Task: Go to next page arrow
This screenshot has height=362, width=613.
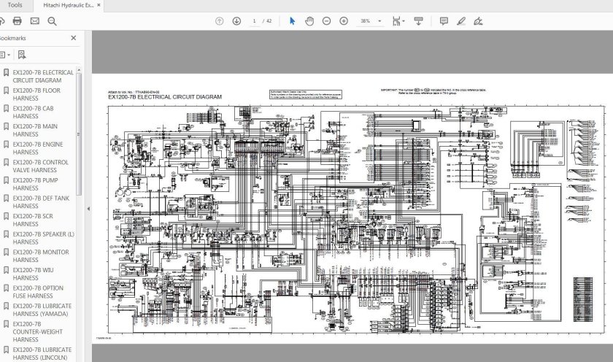Action: pos(236,21)
